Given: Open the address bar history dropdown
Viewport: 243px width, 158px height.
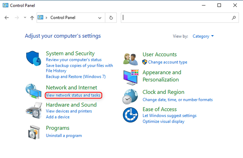Looking at the screenshot, I should [x=99, y=18].
